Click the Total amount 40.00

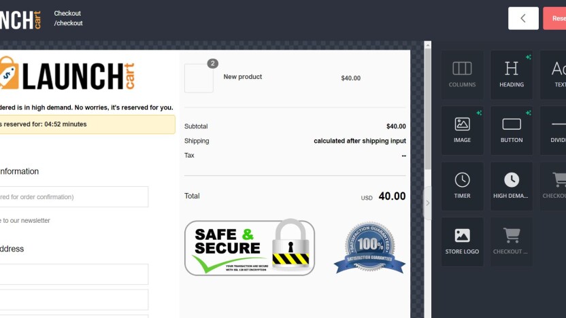click(x=392, y=196)
